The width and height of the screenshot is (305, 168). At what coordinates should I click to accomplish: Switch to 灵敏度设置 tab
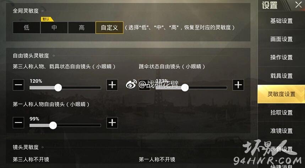pos(281,94)
